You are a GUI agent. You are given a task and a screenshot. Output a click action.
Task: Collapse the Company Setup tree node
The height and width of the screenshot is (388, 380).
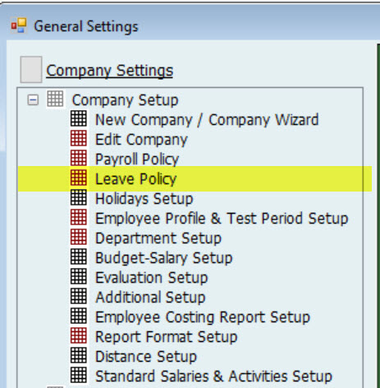click(33, 99)
